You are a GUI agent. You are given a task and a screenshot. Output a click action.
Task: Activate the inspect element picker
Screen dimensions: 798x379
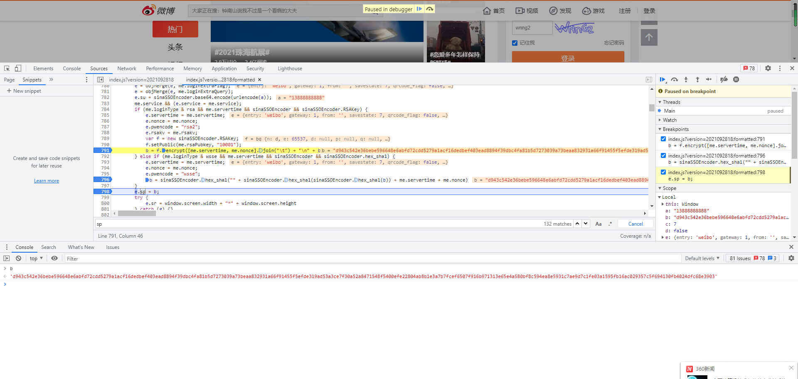(7, 68)
